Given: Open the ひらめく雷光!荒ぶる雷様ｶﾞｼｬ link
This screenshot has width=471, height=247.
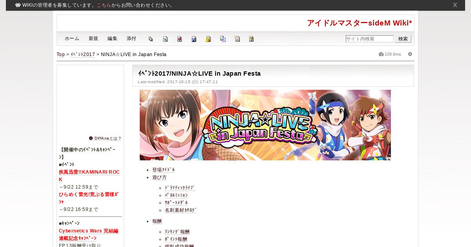Looking at the screenshot, I should tap(89, 198).
